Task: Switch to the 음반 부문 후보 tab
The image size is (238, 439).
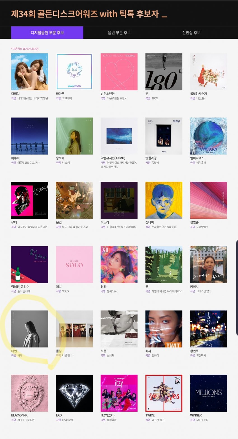Action: tap(119, 33)
